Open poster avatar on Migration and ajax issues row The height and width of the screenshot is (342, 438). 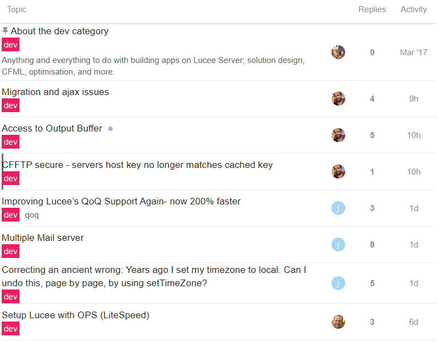(x=338, y=99)
